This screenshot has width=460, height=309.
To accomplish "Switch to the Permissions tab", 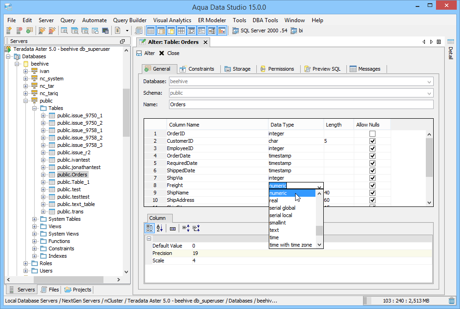I will click(x=277, y=69).
